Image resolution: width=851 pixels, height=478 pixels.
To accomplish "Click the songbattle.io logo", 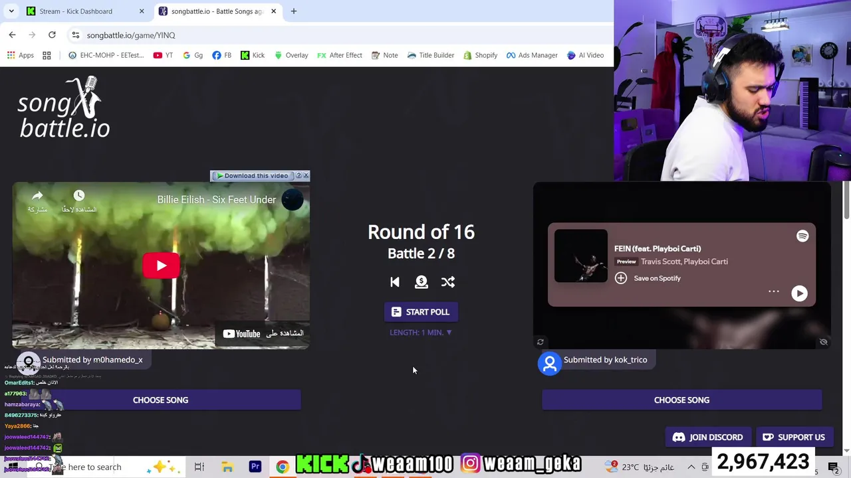I will pos(64,108).
